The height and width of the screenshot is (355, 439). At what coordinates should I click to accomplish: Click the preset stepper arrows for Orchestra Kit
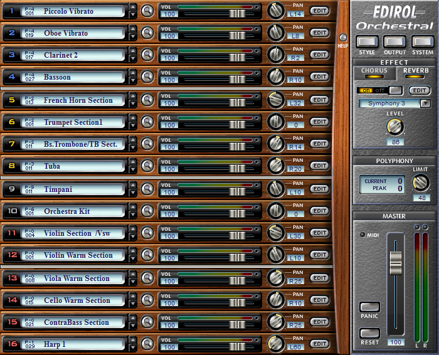pos(133,211)
